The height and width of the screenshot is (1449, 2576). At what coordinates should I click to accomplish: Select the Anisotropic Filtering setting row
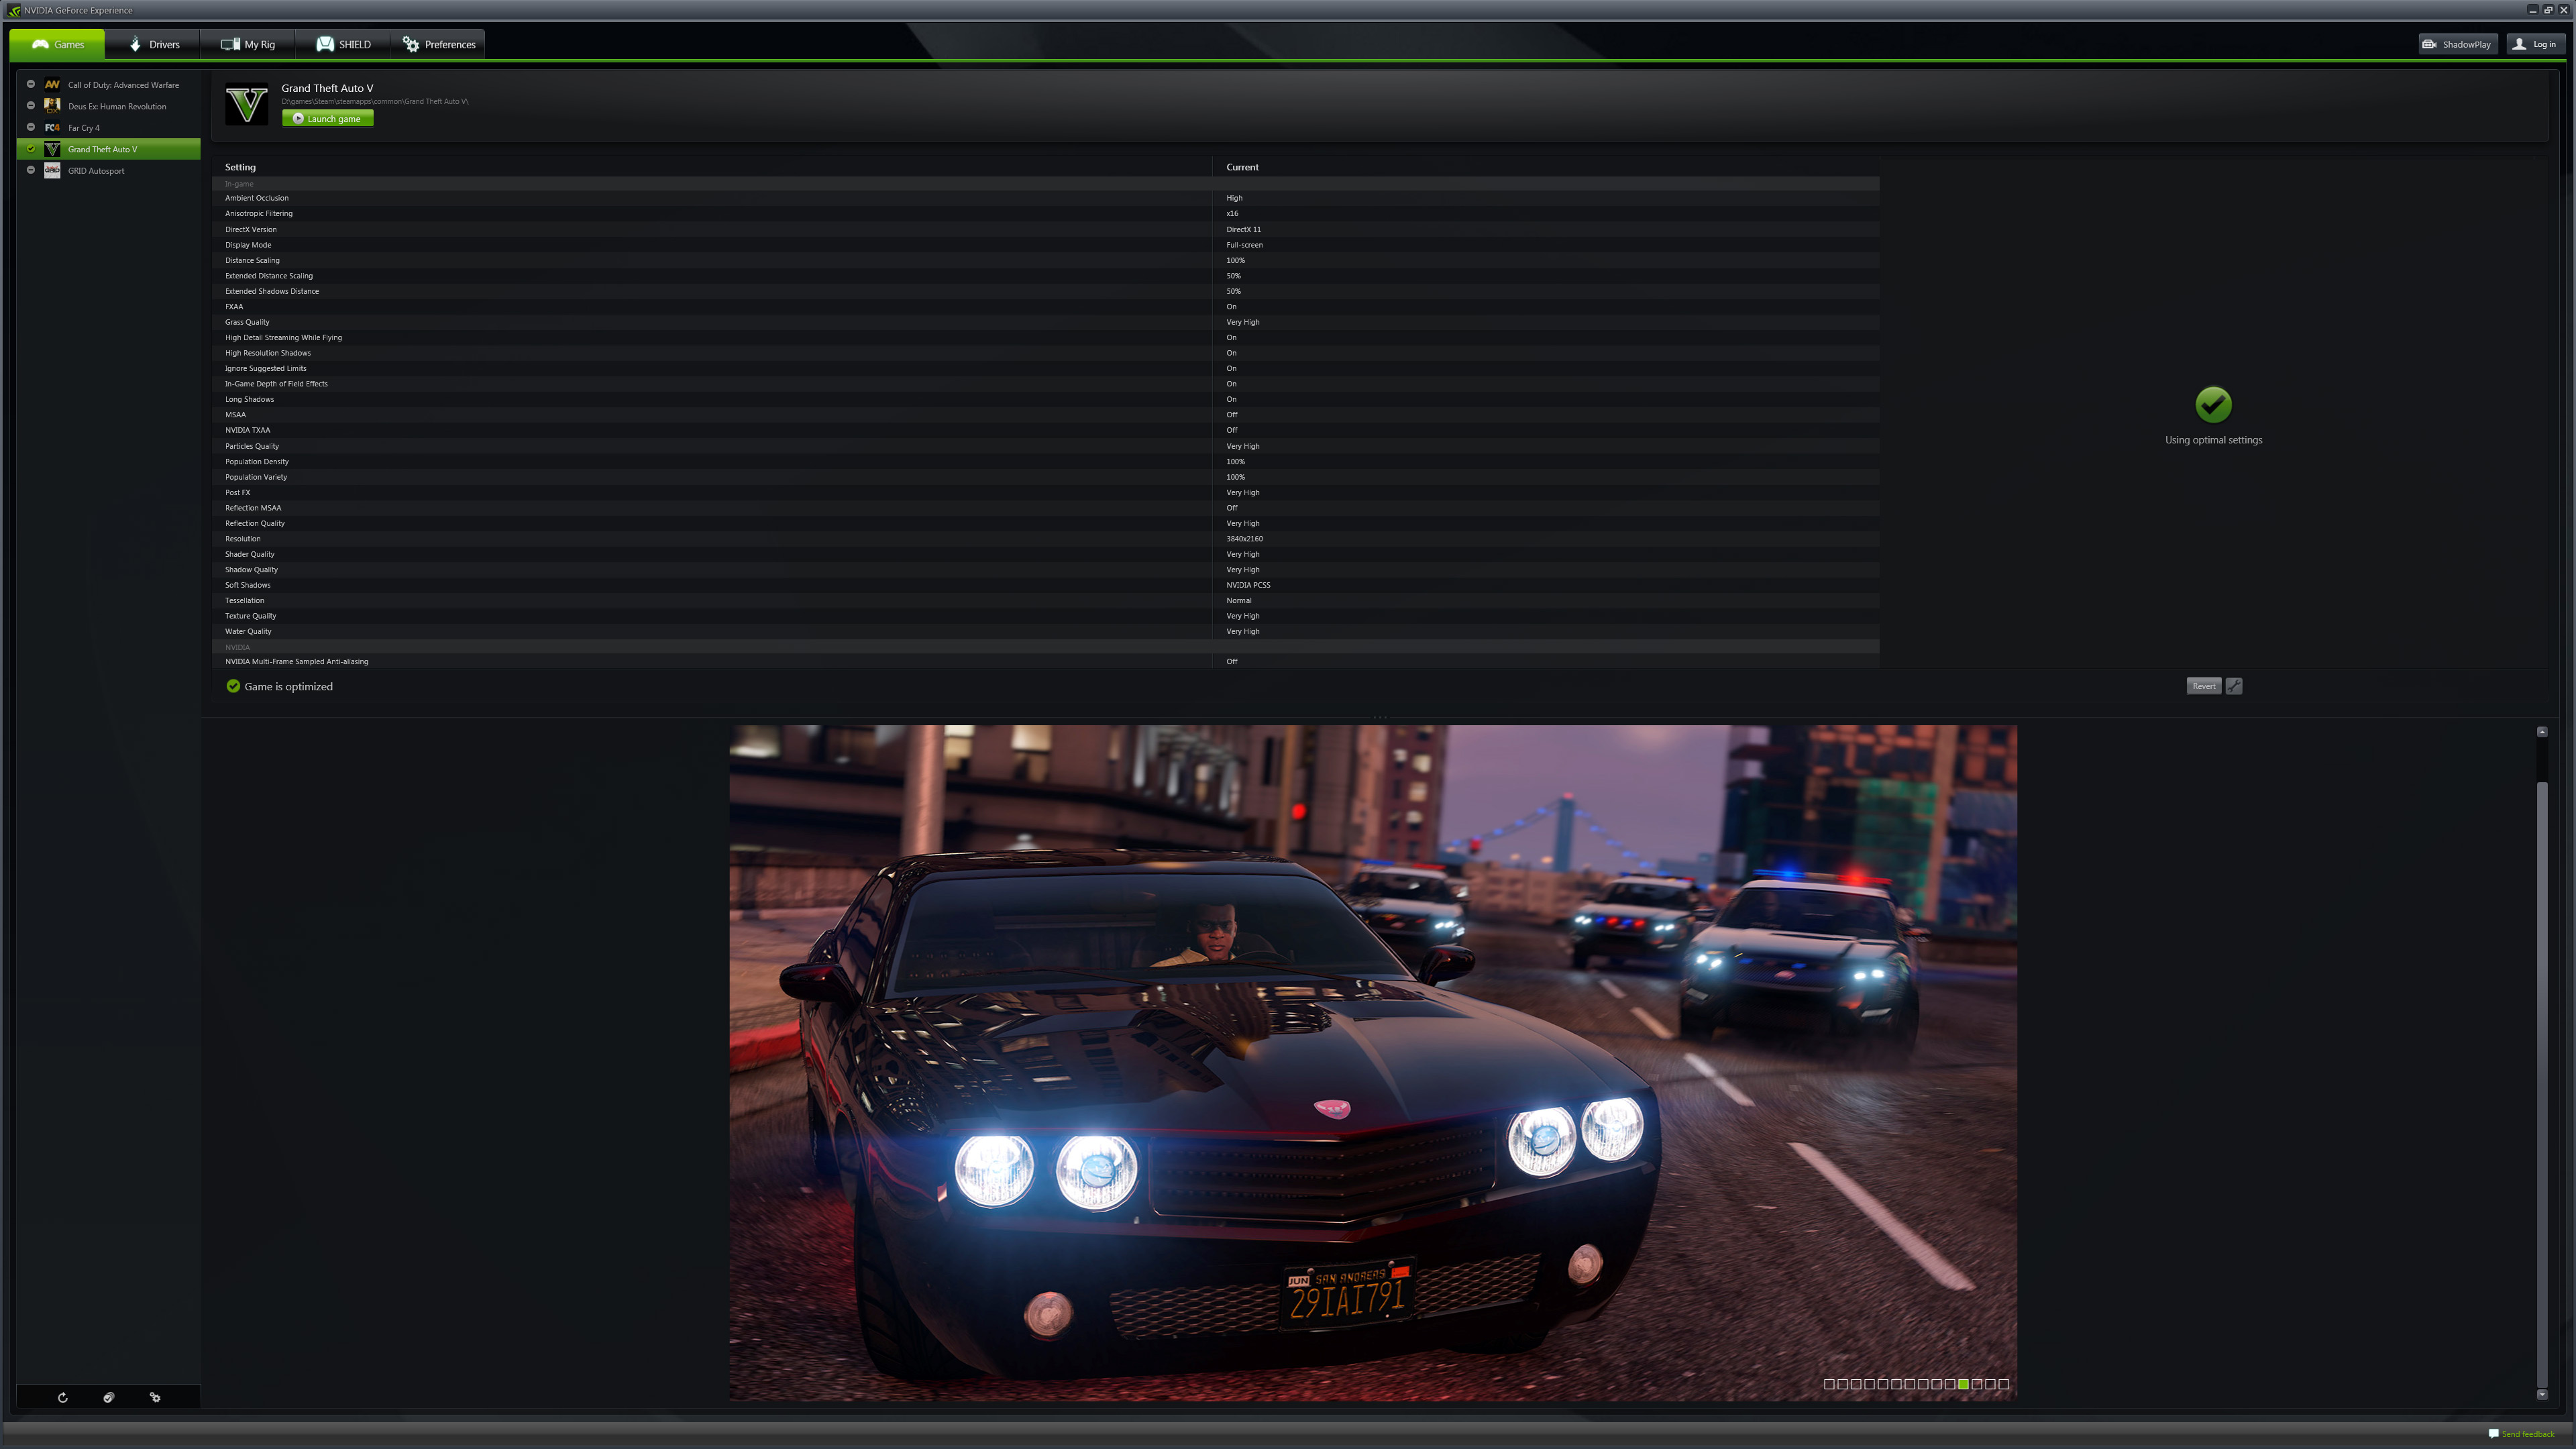1046,214
